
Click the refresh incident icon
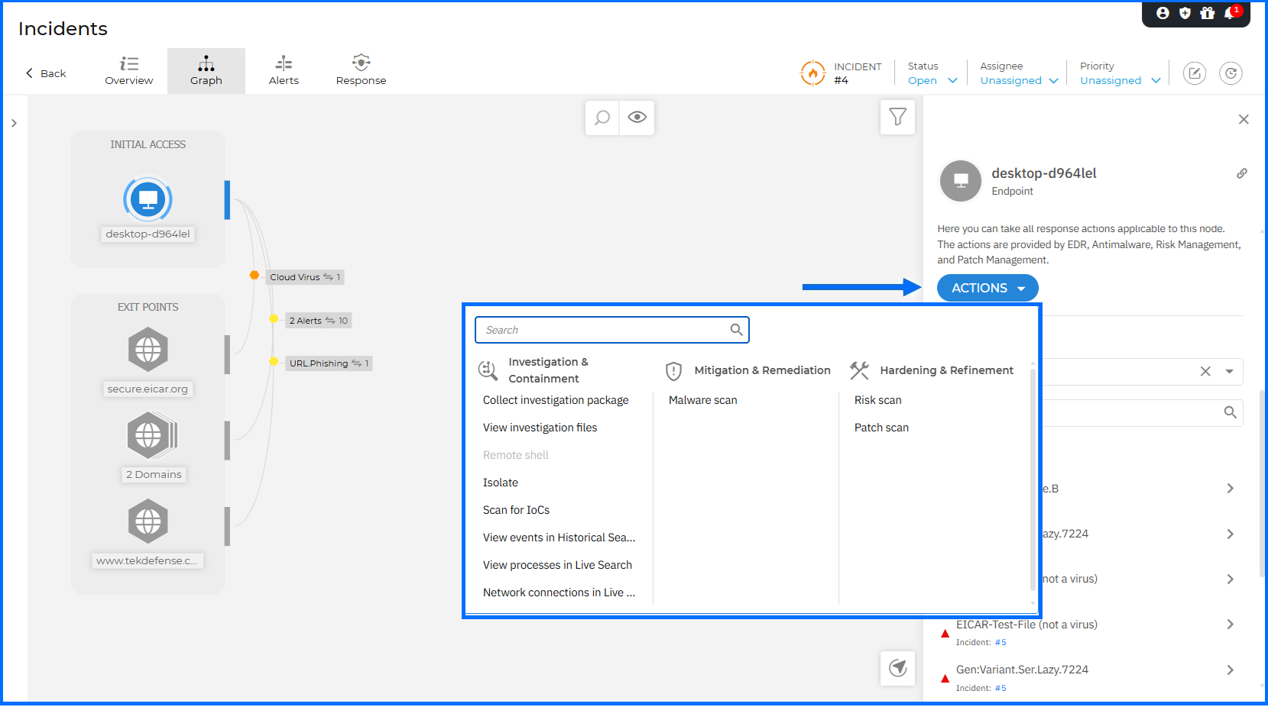tap(1230, 73)
